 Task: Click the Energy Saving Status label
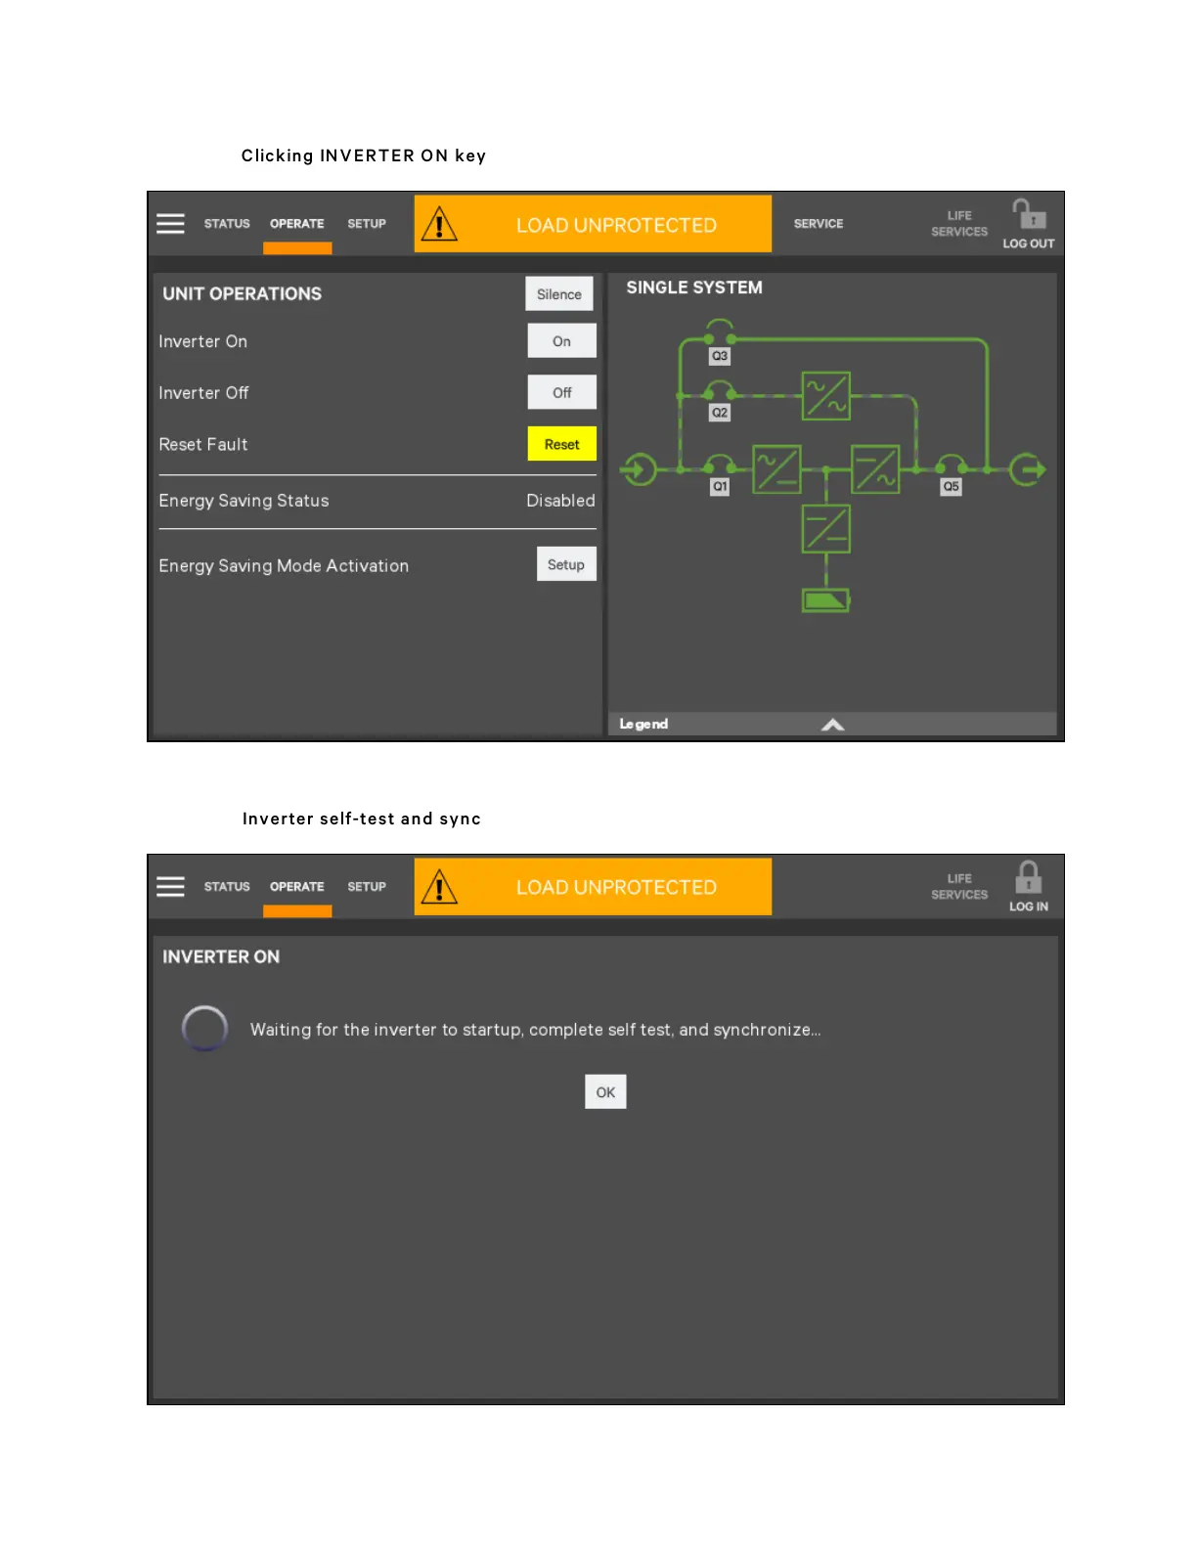tap(244, 501)
